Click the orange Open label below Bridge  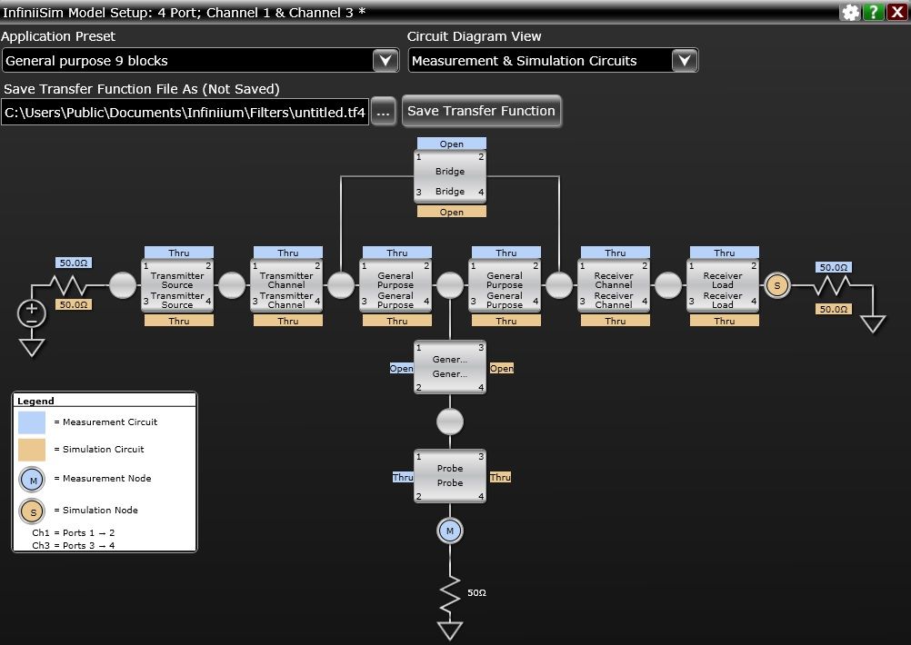pyautogui.click(x=452, y=212)
